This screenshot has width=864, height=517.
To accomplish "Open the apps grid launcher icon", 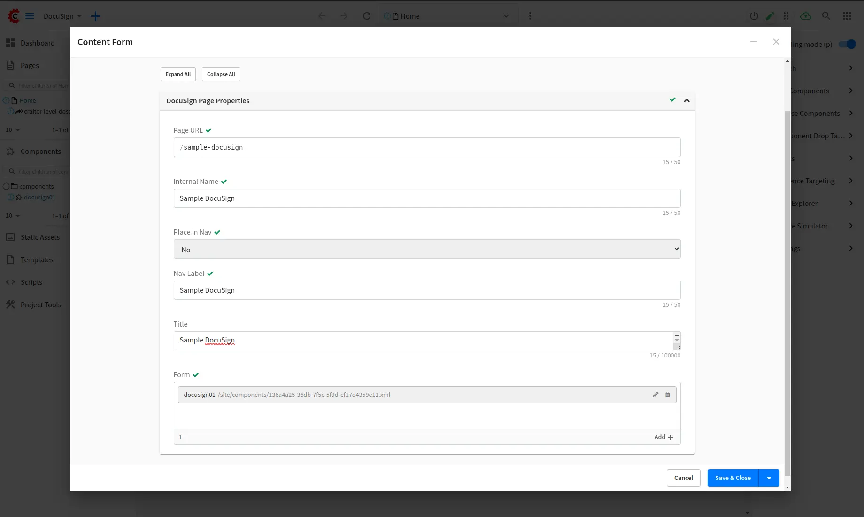I will pos(847,16).
